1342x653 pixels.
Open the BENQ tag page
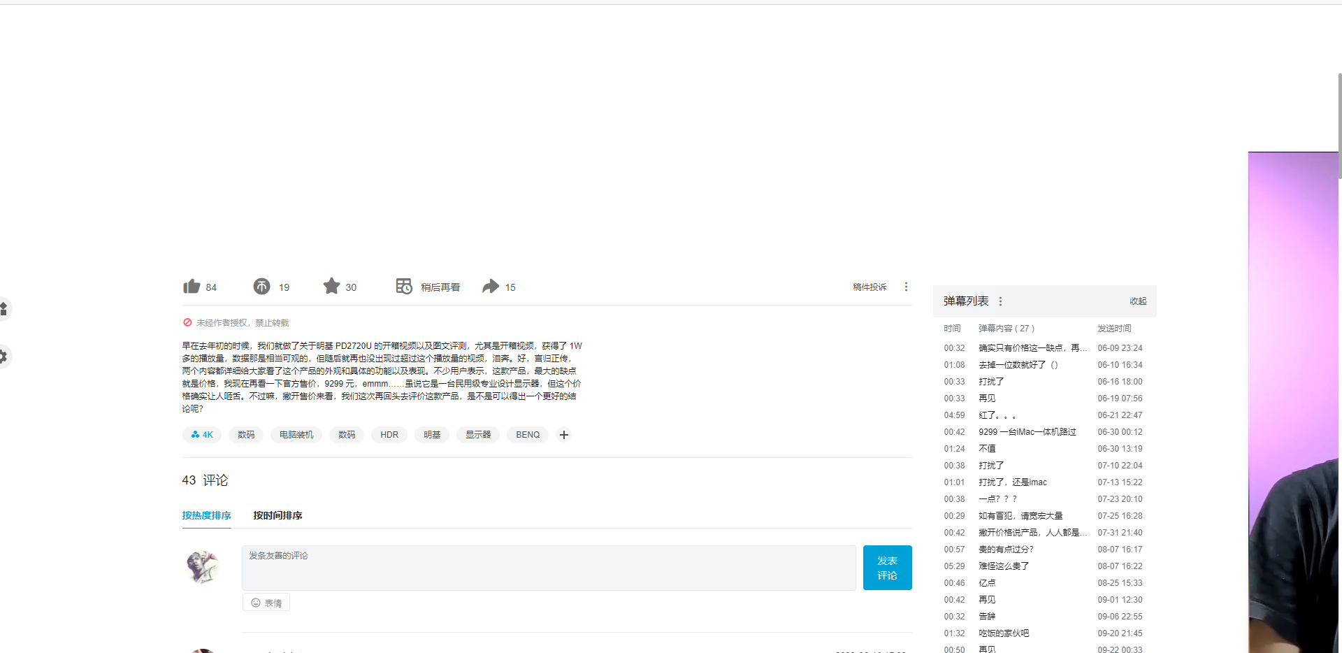[527, 434]
